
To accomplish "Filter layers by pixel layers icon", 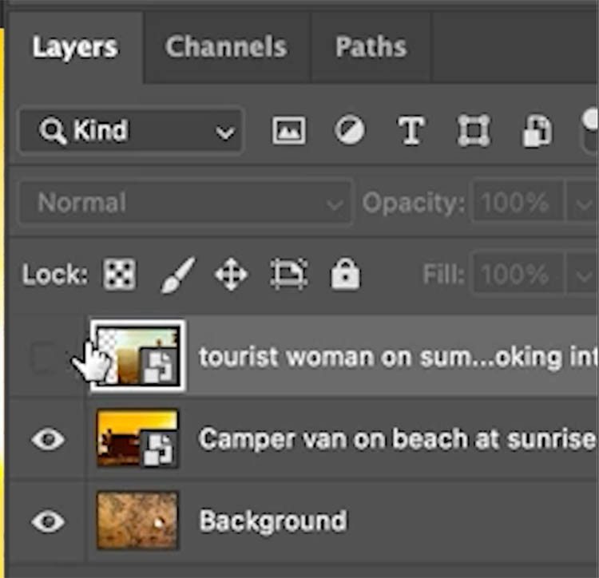I will 288,130.
